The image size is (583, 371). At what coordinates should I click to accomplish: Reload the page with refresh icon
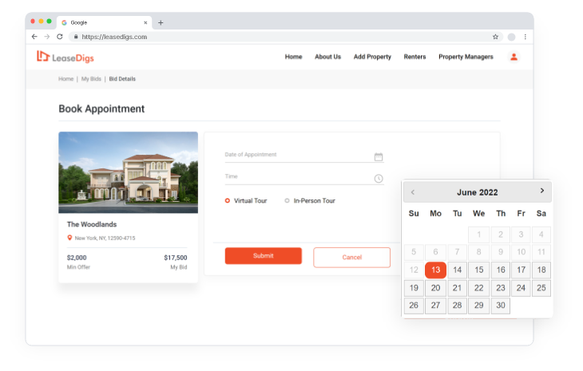pos(59,37)
